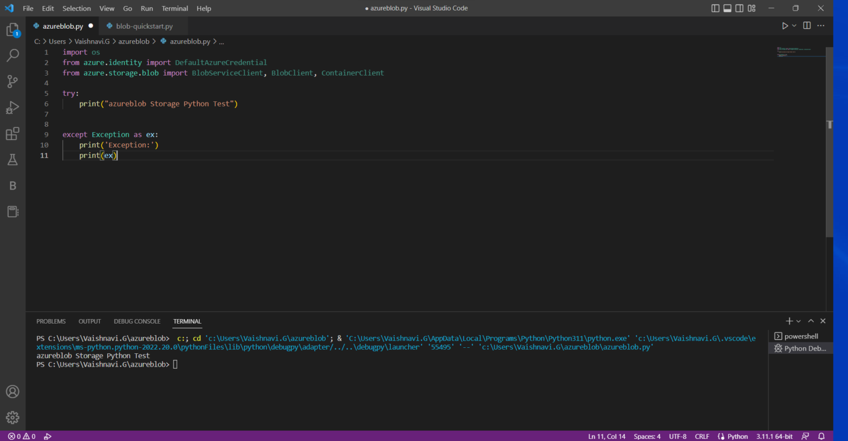Open the Extensions view
The image size is (848, 441).
click(x=13, y=133)
